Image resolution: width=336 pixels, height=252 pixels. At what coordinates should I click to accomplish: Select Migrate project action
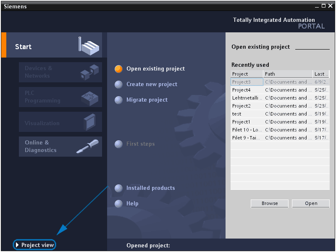147,100
